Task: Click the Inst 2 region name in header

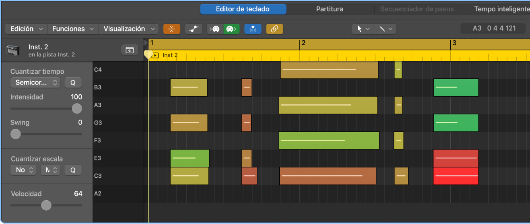Action: click(170, 55)
